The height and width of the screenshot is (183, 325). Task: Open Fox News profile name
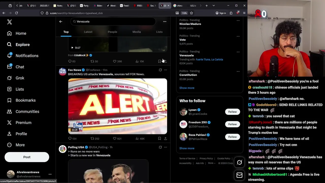74,70
